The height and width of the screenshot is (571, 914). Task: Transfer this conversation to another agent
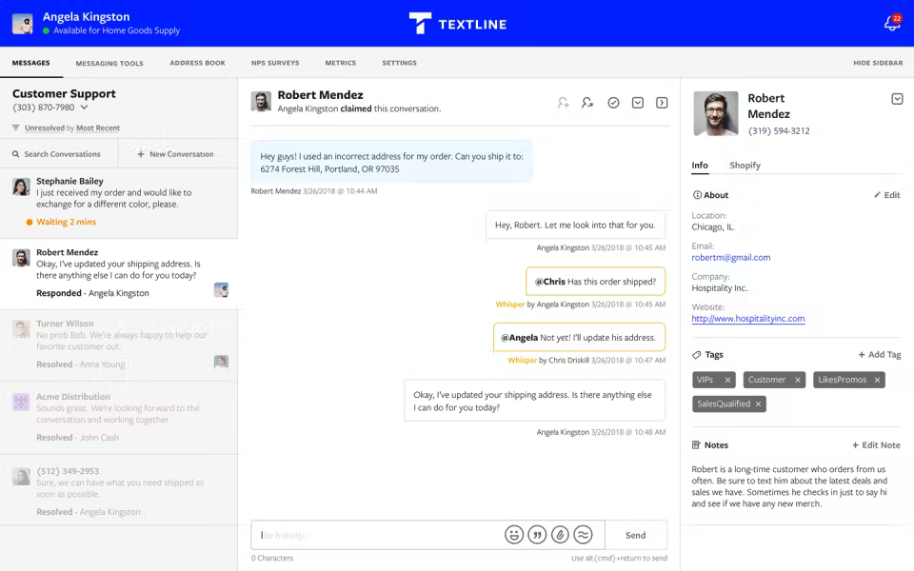587,102
